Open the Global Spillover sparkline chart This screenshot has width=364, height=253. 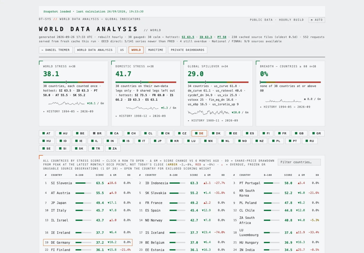209,112
